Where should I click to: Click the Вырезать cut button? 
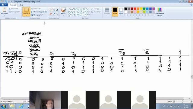click(14, 9)
